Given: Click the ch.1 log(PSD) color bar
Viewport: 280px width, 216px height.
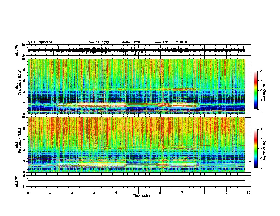Looking at the screenshot, I should coord(256,90).
